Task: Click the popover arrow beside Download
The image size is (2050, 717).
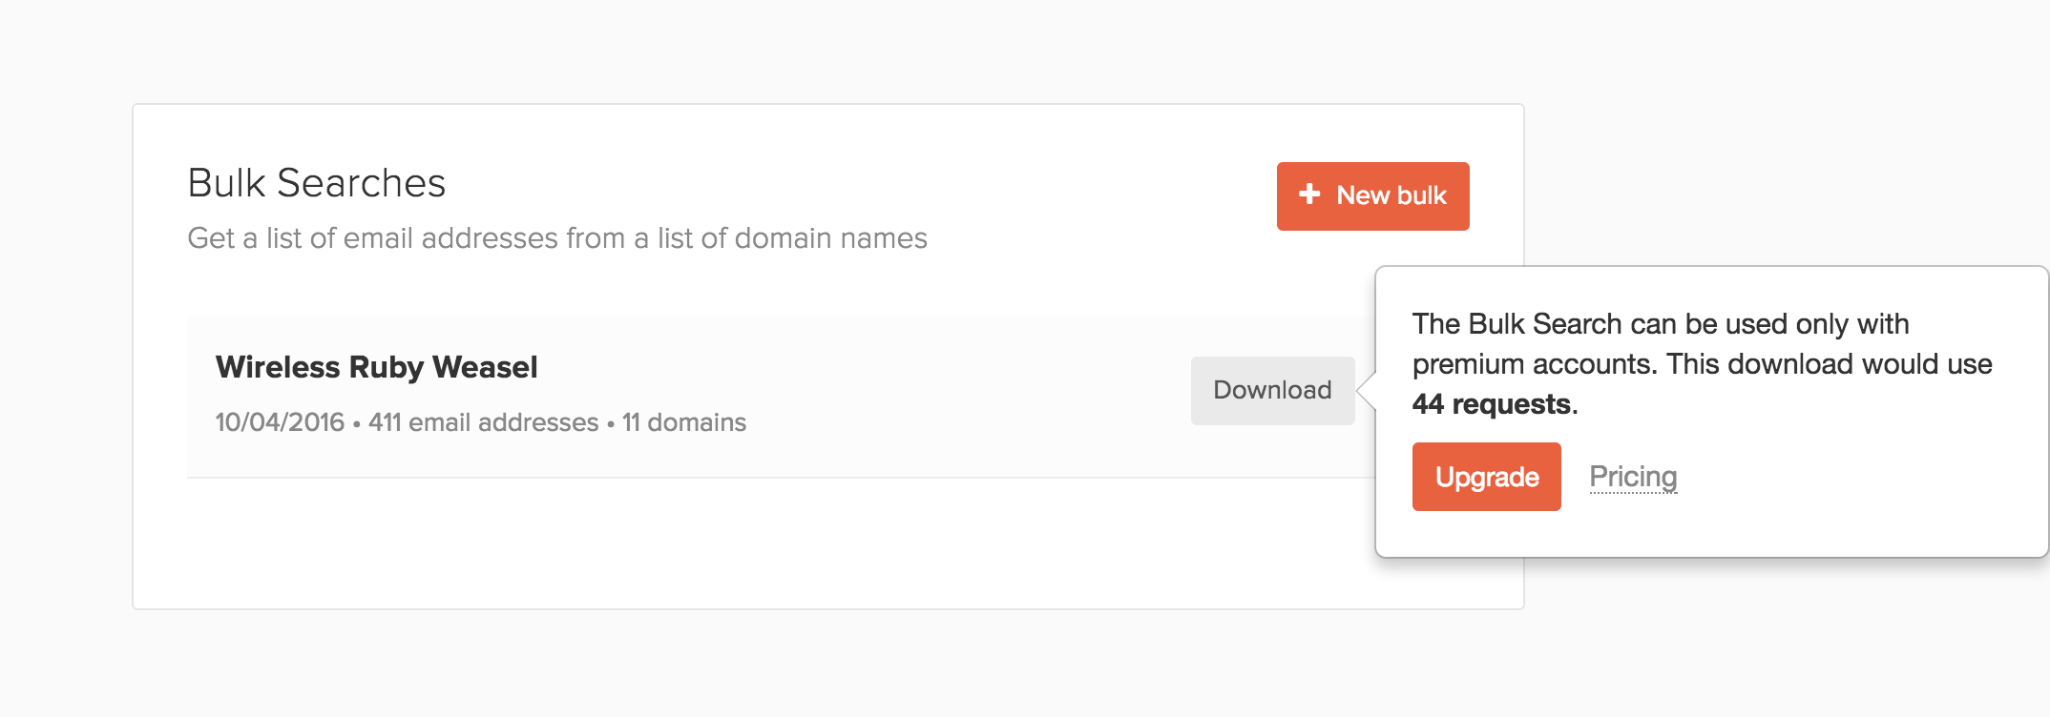Action: (x=1366, y=390)
